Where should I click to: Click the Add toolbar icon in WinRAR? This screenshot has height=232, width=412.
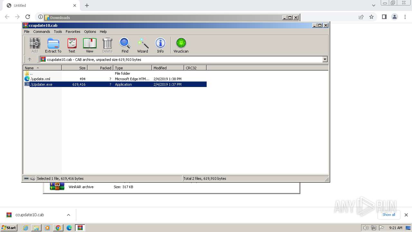[x=35, y=45]
